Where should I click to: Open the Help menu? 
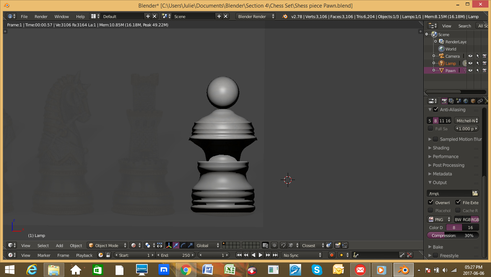pos(81,16)
